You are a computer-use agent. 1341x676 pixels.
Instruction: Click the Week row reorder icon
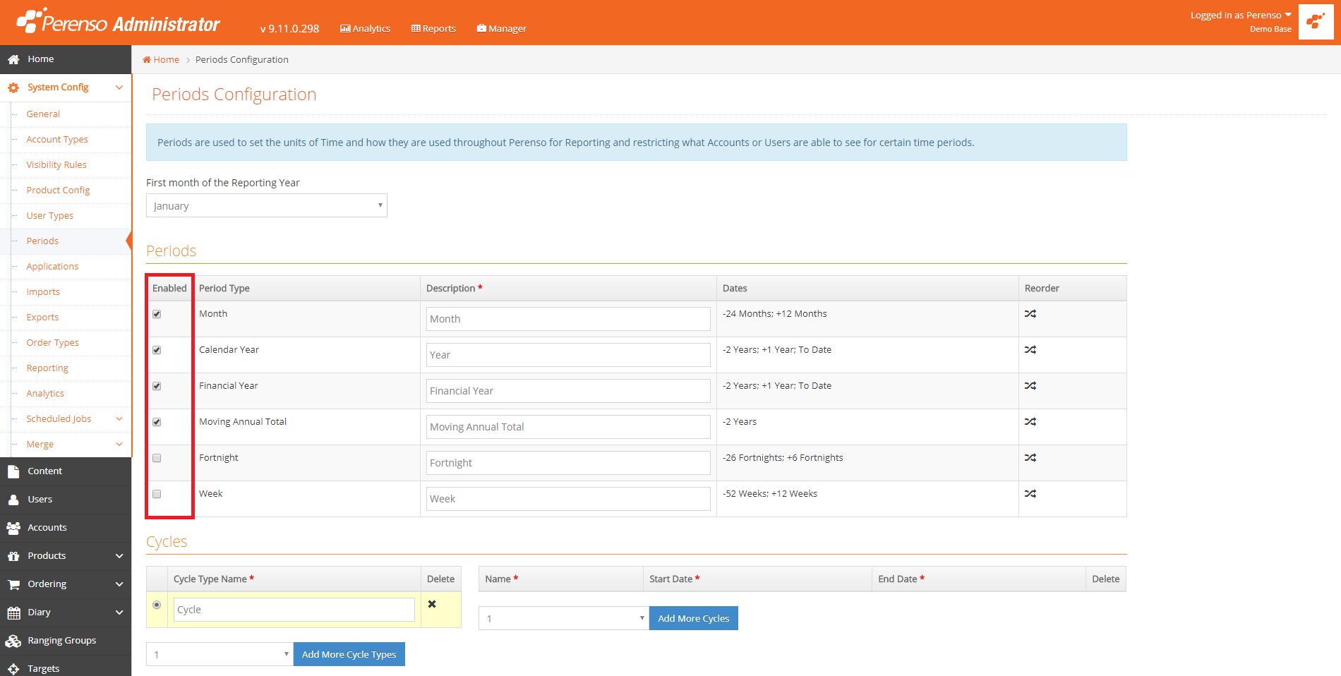pyautogui.click(x=1030, y=494)
